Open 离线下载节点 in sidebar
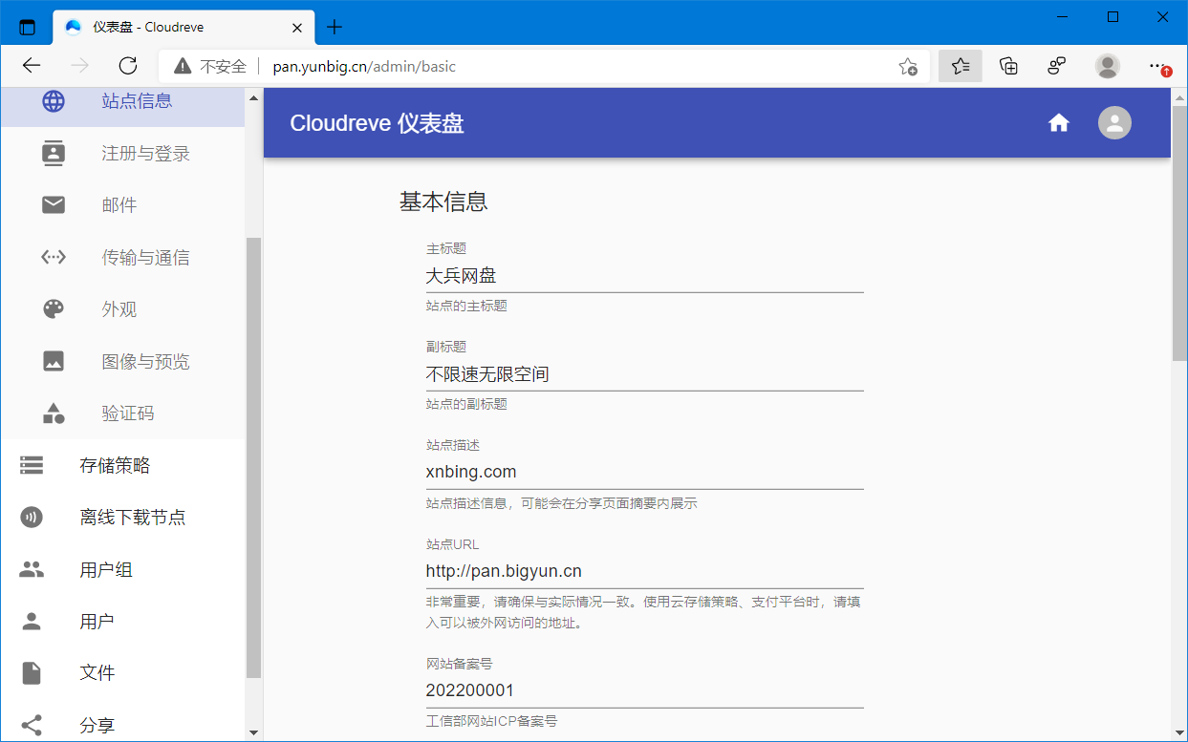The width and height of the screenshot is (1188, 742). click(x=132, y=518)
